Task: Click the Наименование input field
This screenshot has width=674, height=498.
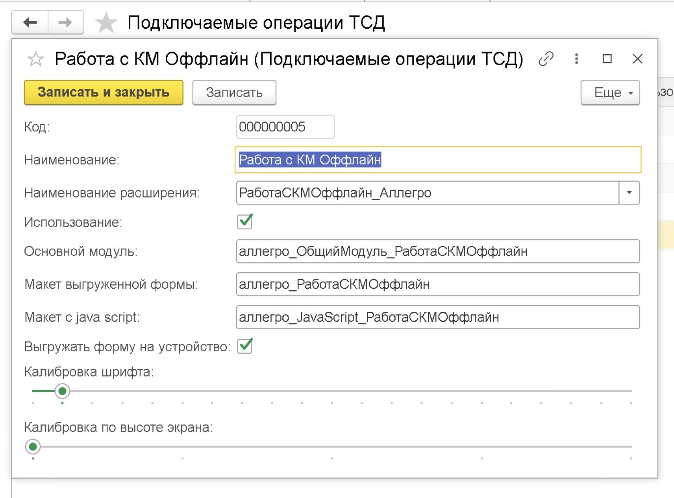Action: click(438, 160)
